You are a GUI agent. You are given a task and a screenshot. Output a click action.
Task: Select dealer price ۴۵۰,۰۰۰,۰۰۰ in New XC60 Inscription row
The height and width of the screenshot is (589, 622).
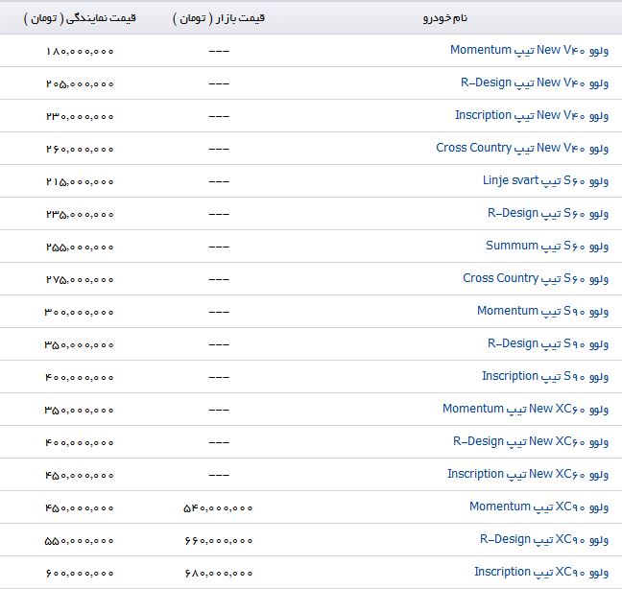80,476
